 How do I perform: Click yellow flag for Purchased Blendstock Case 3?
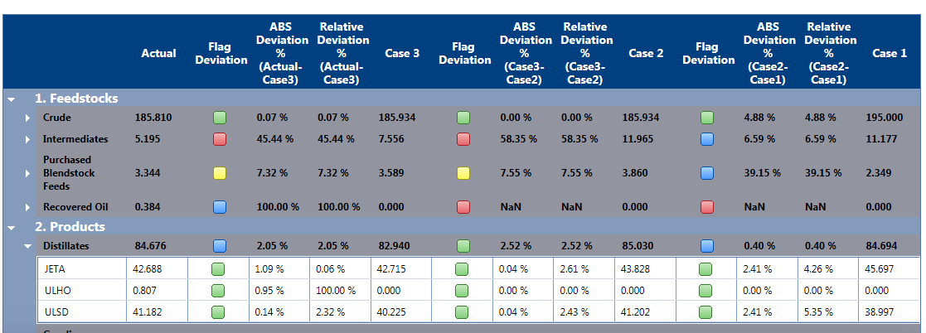[x=463, y=173]
